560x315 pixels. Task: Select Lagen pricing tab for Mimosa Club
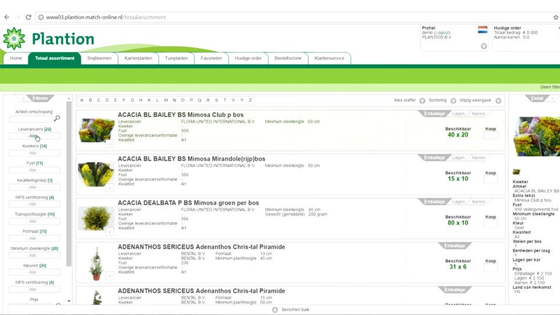tap(458, 113)
